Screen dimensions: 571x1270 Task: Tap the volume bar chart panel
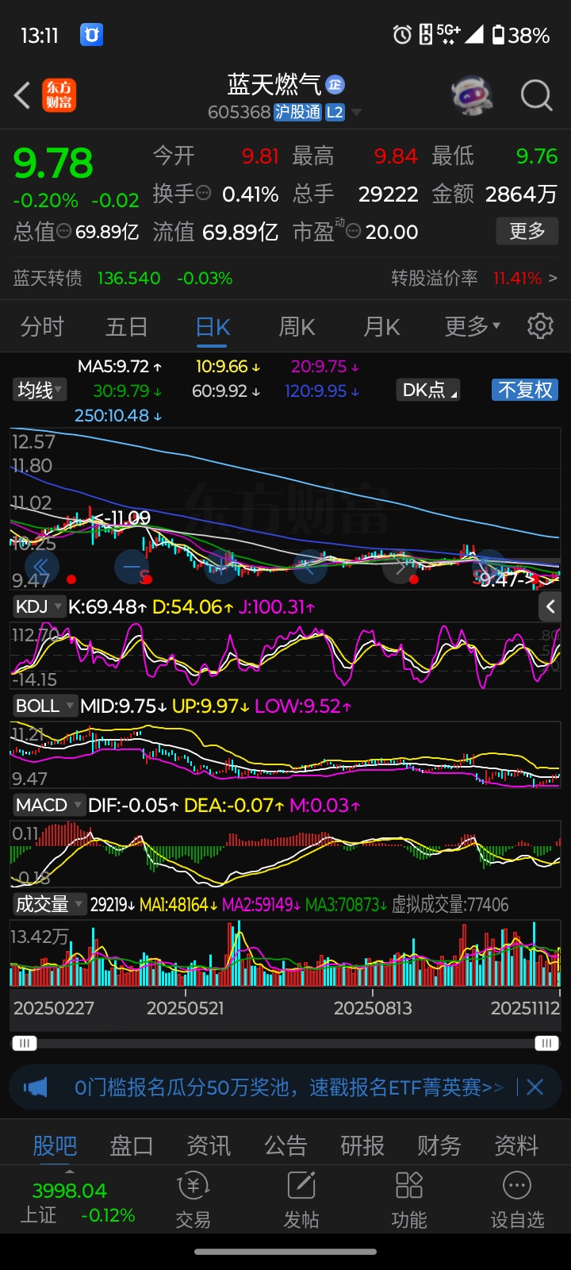coord(285,955)
